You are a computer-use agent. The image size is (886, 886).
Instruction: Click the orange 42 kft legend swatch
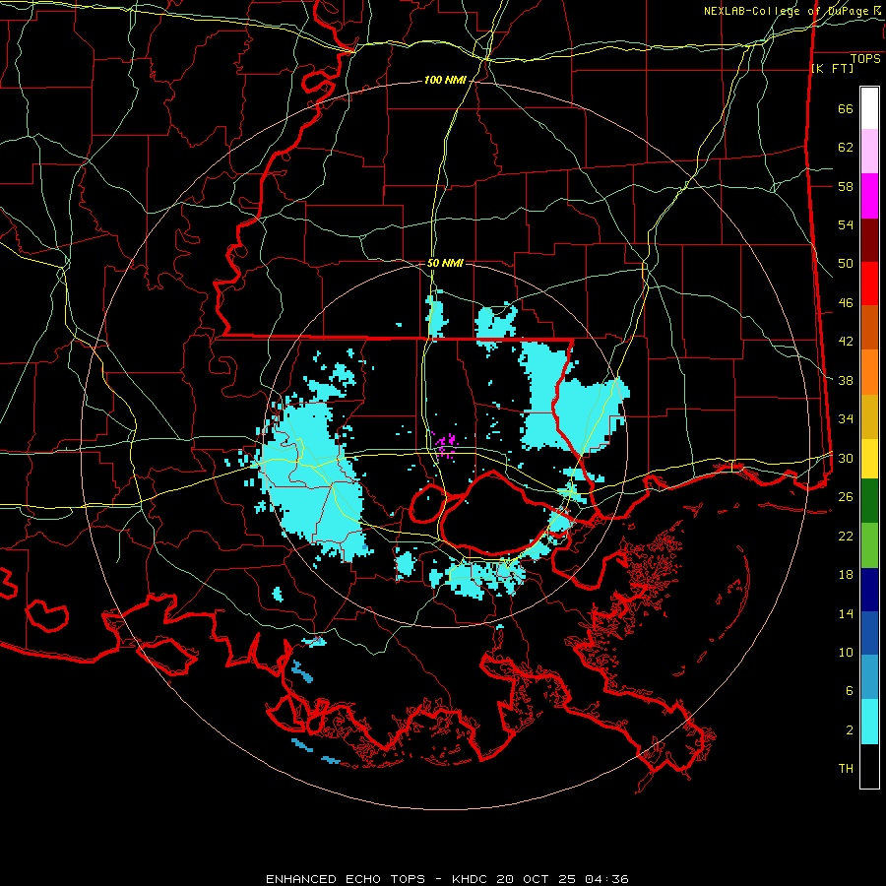[869, 372]
